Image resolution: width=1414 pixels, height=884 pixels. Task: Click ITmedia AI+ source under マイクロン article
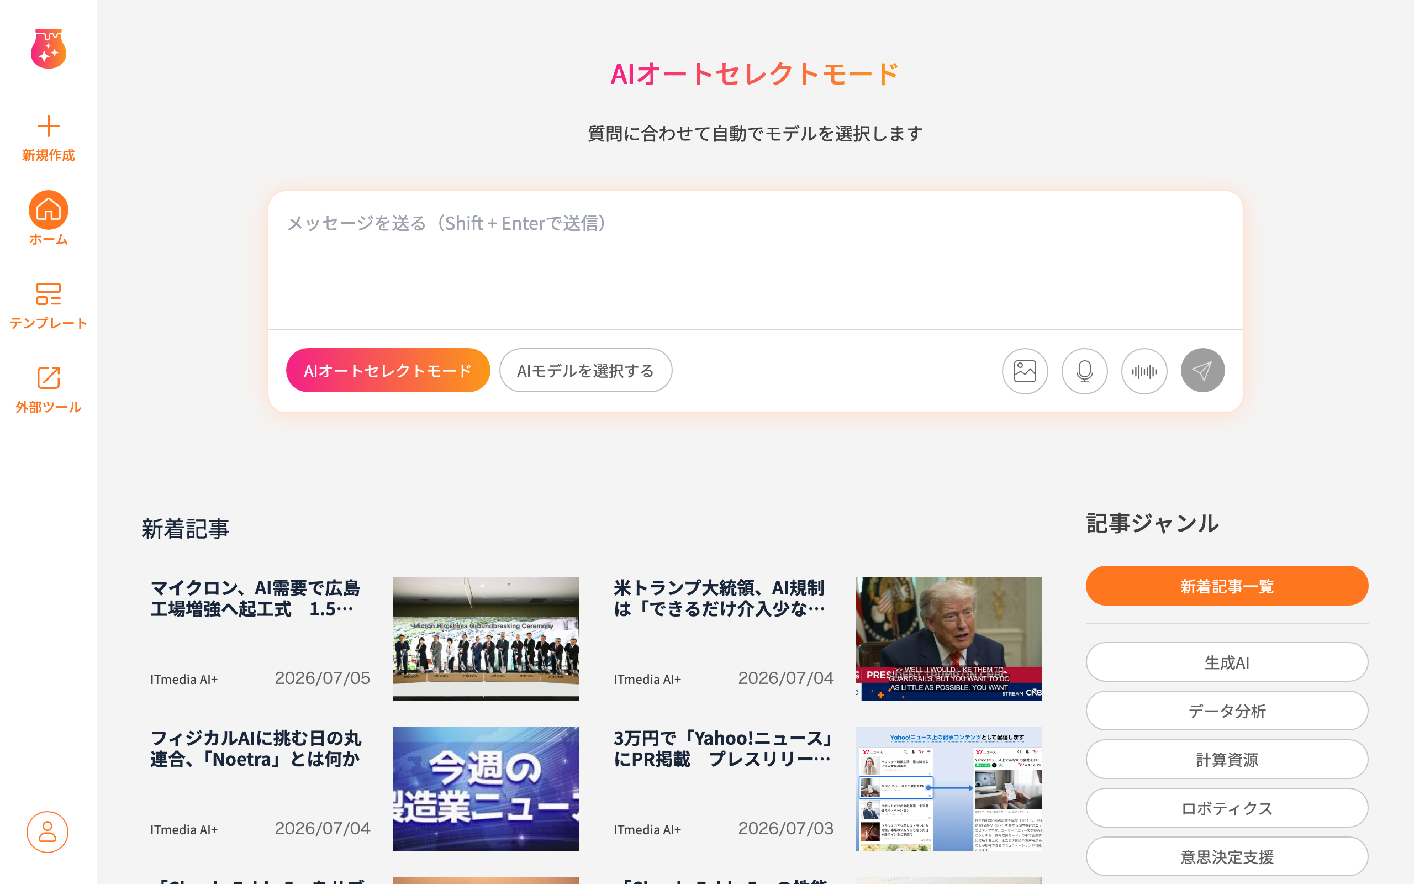point(183,680)
